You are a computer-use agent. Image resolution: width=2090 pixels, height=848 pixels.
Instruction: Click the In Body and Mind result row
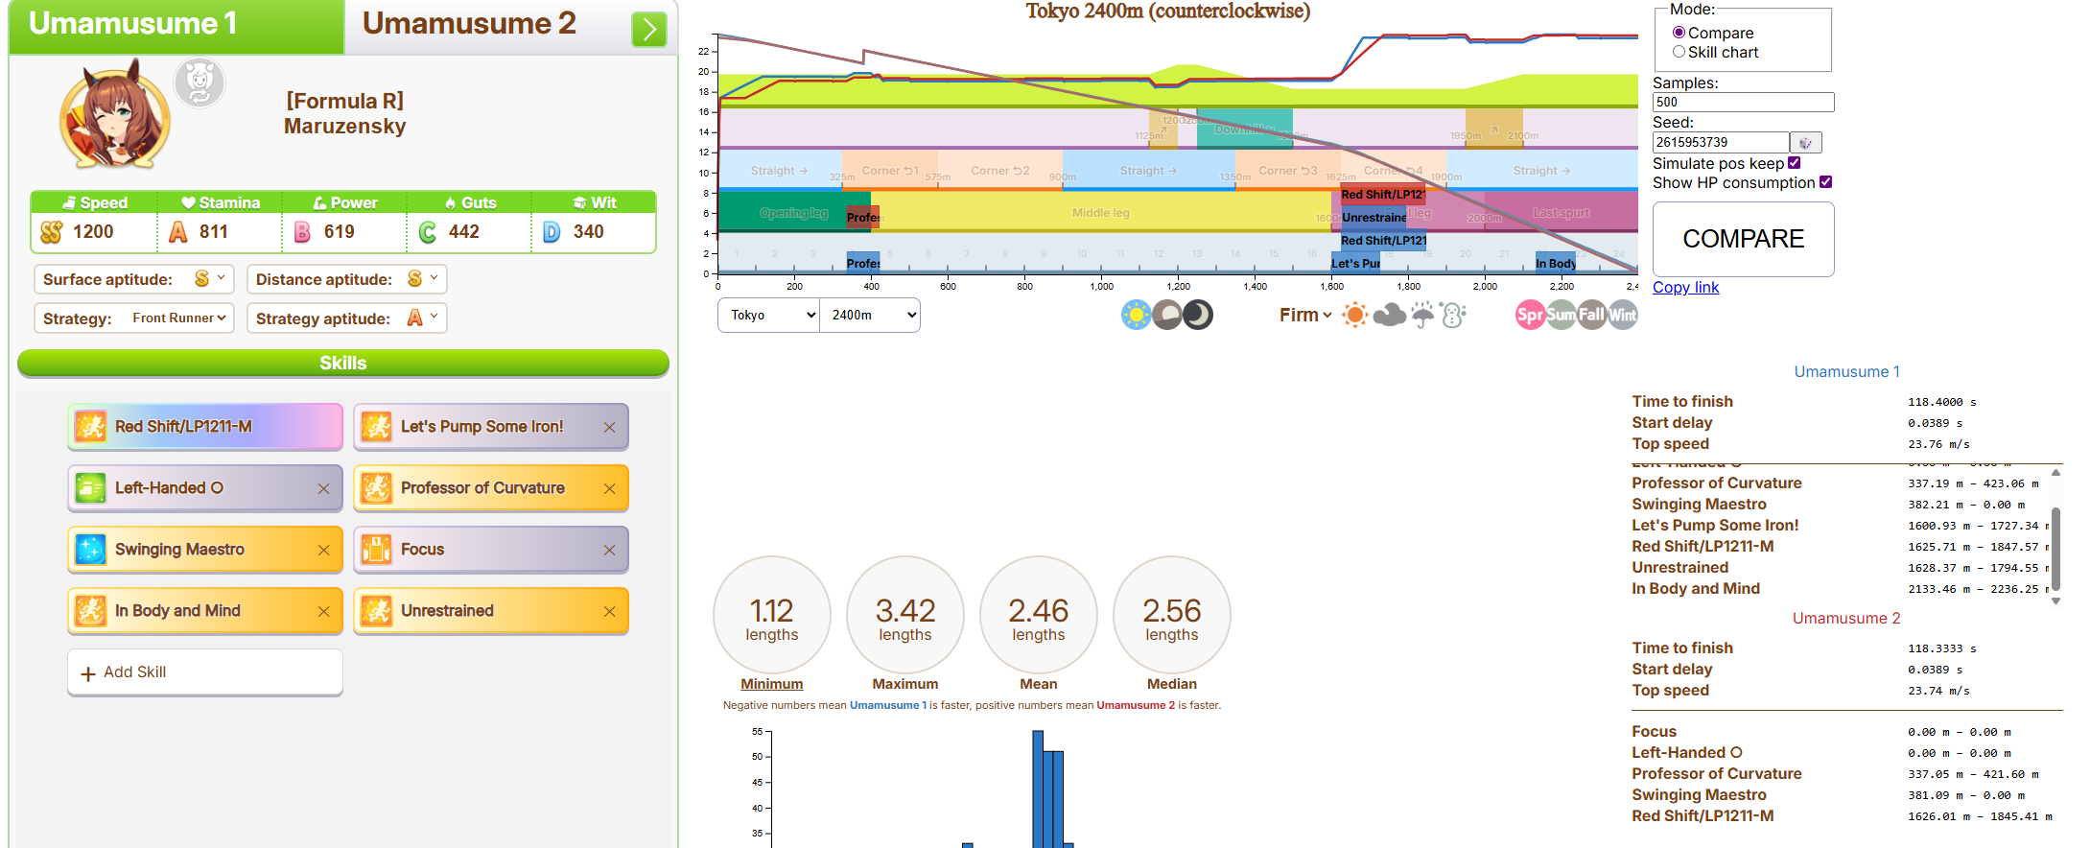1840,588
